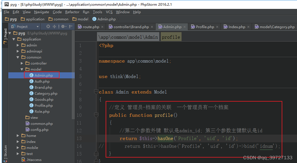Open the Navigate menu
The height and width of the screenshot is (163, 297).
pos(42,12)
